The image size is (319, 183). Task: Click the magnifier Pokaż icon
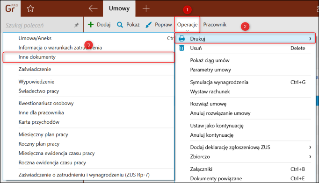pos(120,25)
